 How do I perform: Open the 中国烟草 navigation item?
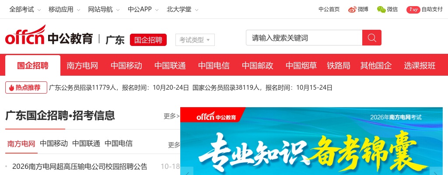coord(301,66)
